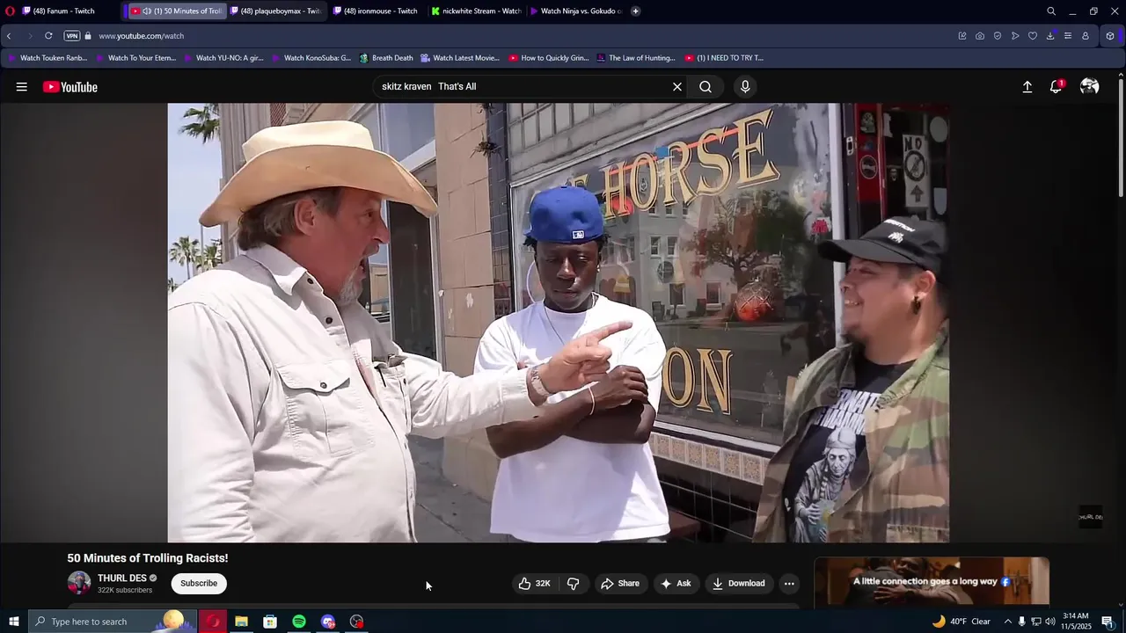Open Spotify from the taskbar
This screenshot has height=633, width=1126.
click(x=299, y=622)
